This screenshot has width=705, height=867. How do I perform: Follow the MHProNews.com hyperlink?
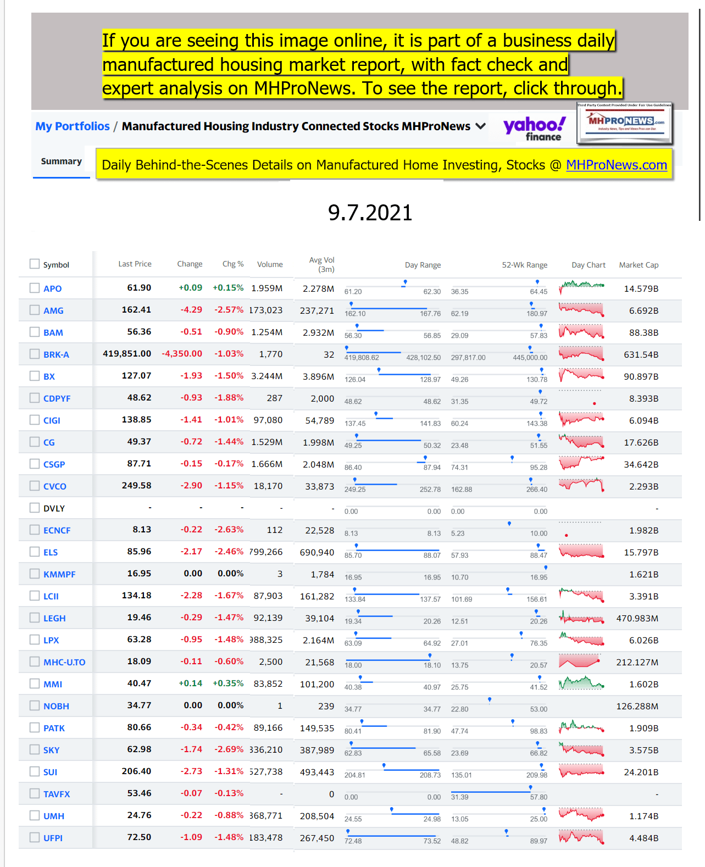(x=617, y=165)
